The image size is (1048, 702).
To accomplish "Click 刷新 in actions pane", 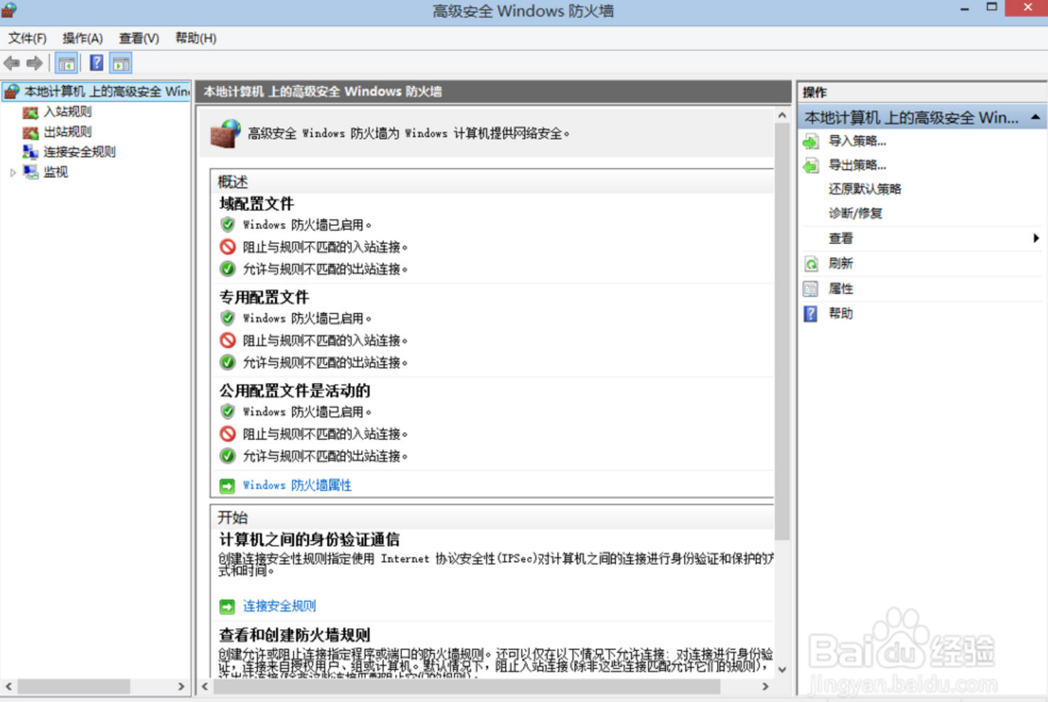I will coord(841,264).
